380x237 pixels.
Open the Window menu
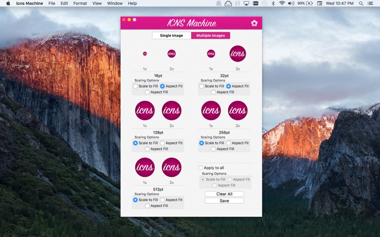(115, 3)
